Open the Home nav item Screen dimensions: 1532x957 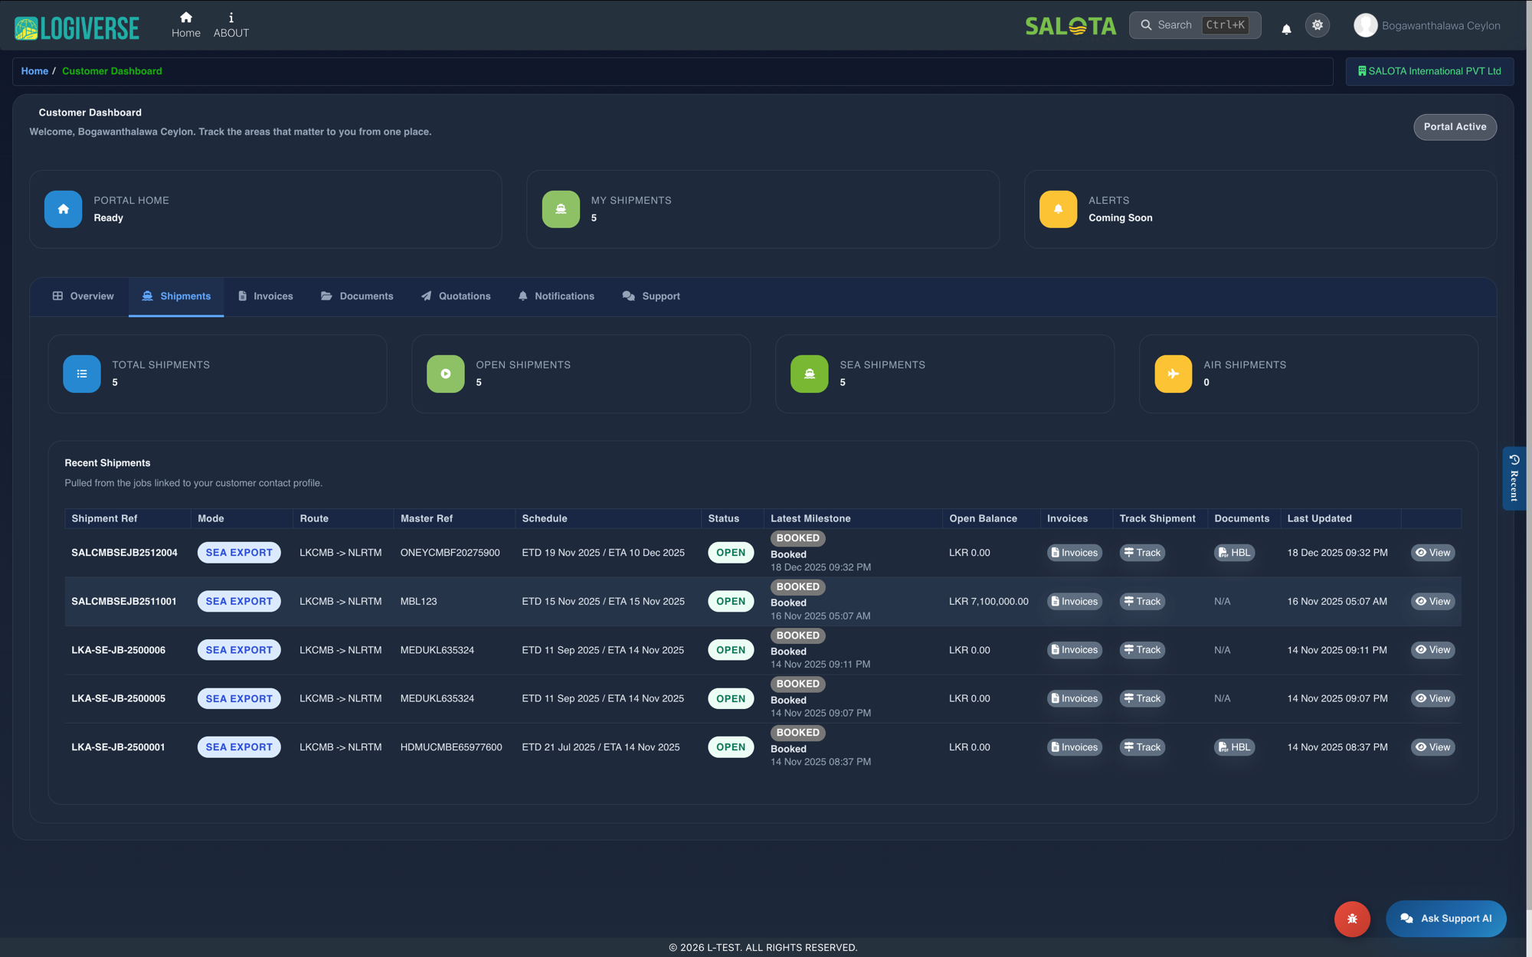coord(185,24)
